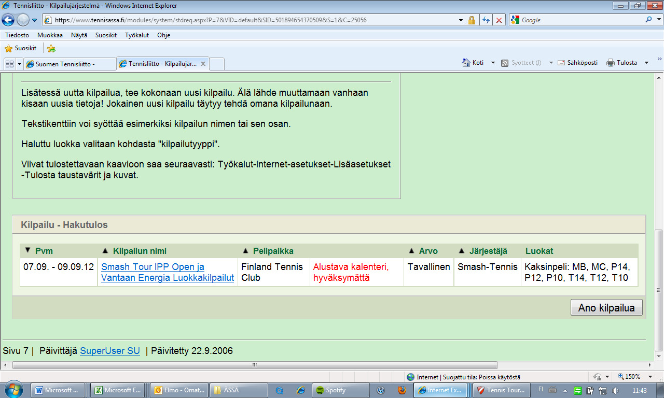Image resolution: width=664 pixels, height=398 pixels.
Task: Click the Sähköposti mail button
Action: tap(577, 63)
